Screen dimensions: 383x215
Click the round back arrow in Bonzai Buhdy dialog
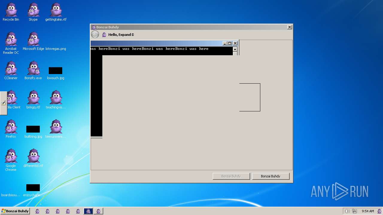(x=95, y=35)
